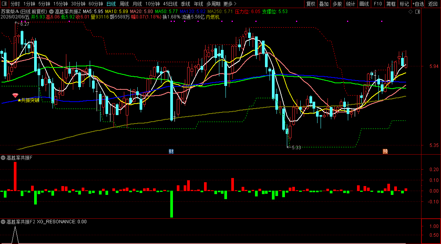Click the 共振突破 star marker
441x244 pixels.
click(x=28, y=101)
